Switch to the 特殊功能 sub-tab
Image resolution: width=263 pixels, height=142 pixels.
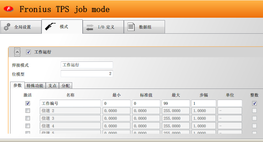pyautogui.click(x=35, y=86)
